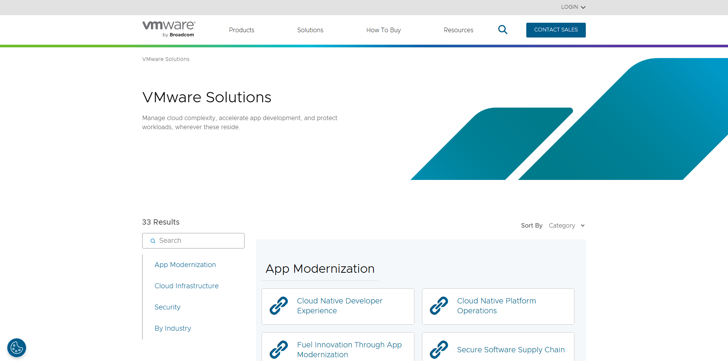The height and width of the screenshot is (361, 728).
Task: Open the search magnifier icon in the navbar
Action: [x=502, y=30]
